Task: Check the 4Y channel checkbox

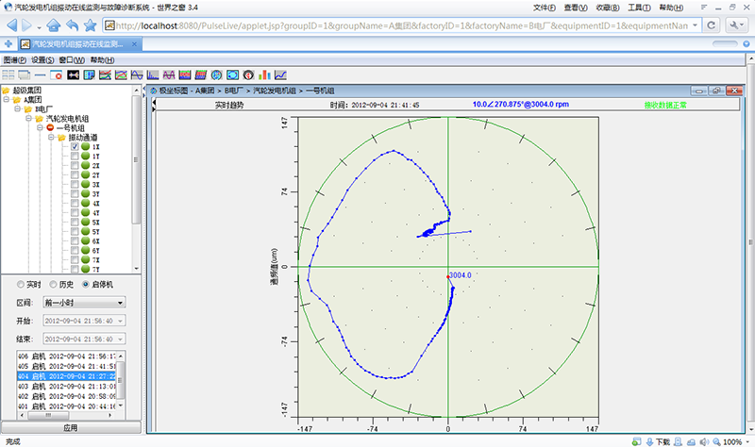Action: [x=75, y=213]
